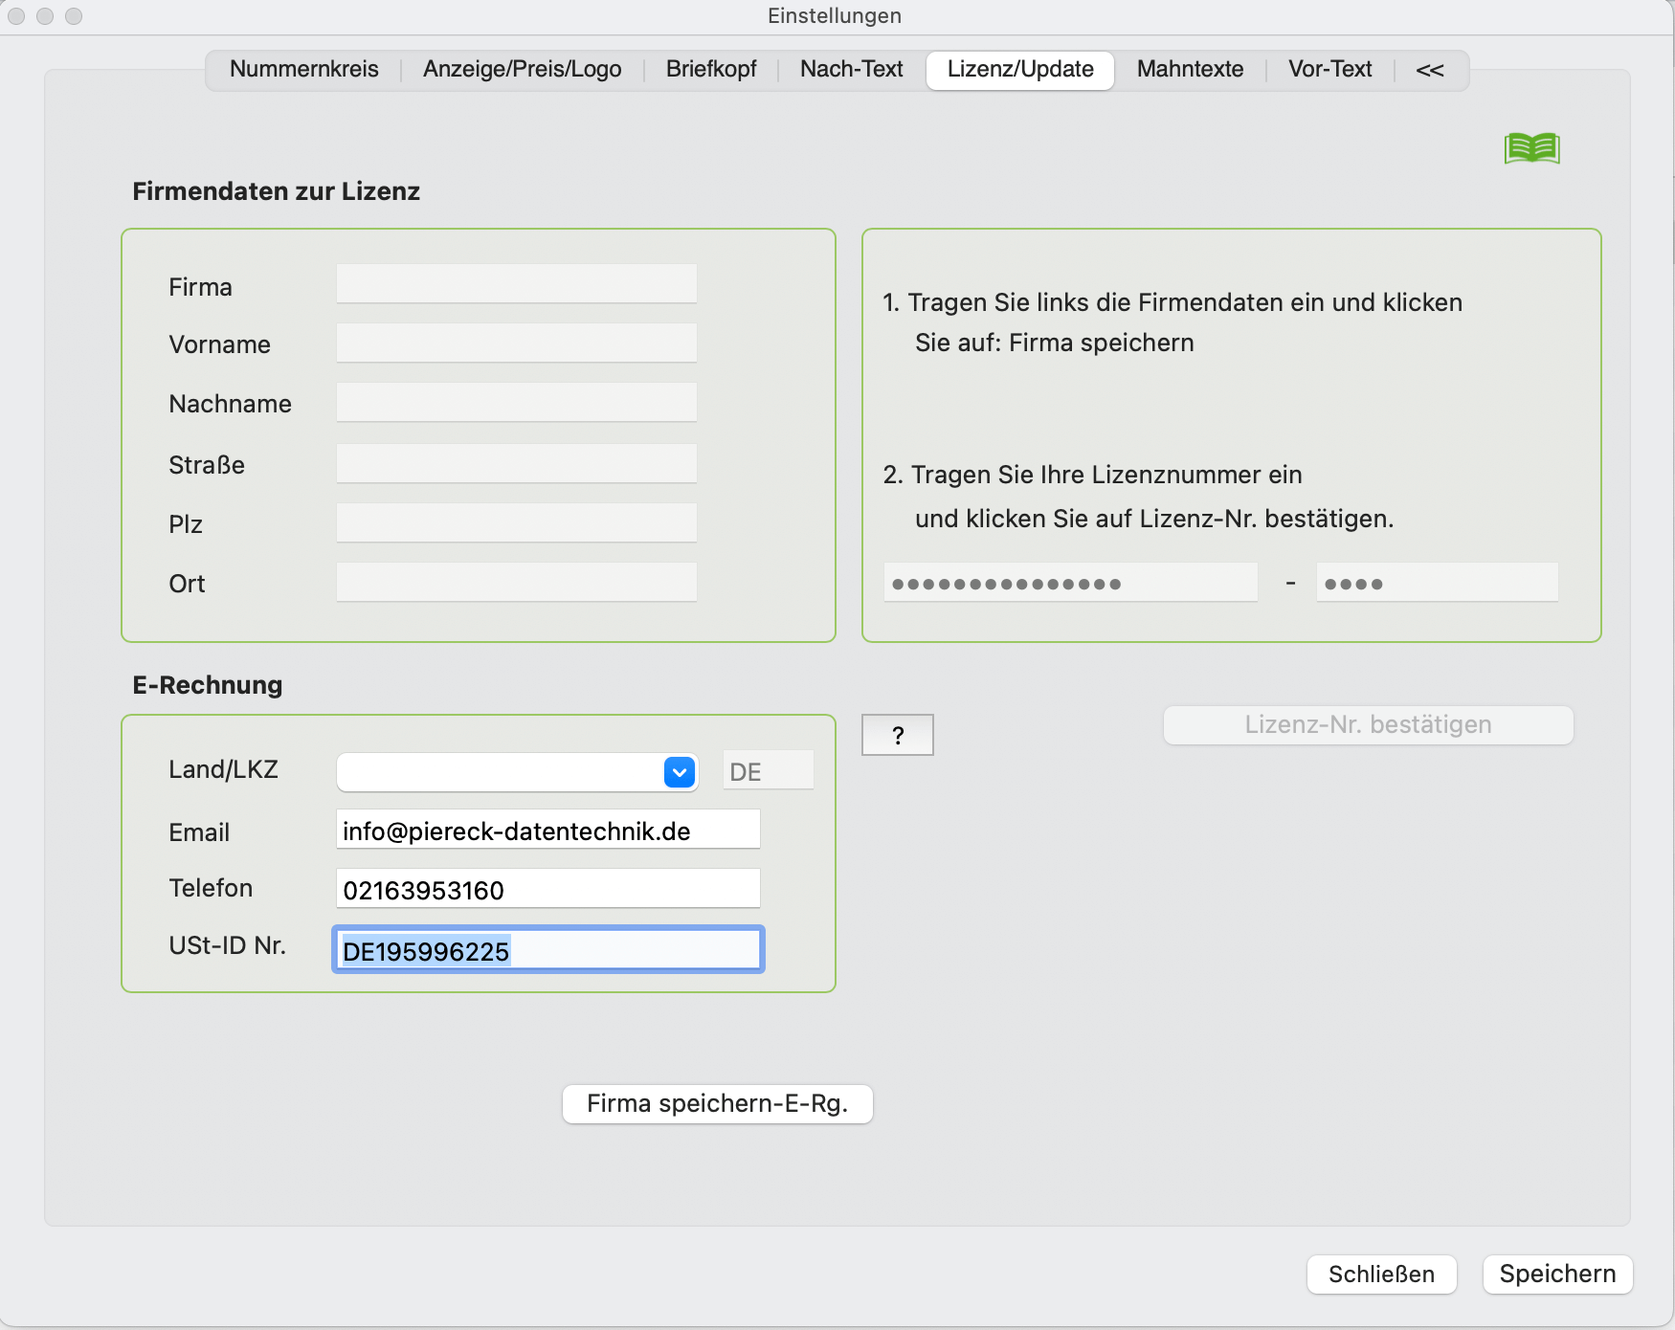Screen dimensions: 1675x1330
Task: Expand the Land/LKZ dropdown
Action: (x=679, y=772)
